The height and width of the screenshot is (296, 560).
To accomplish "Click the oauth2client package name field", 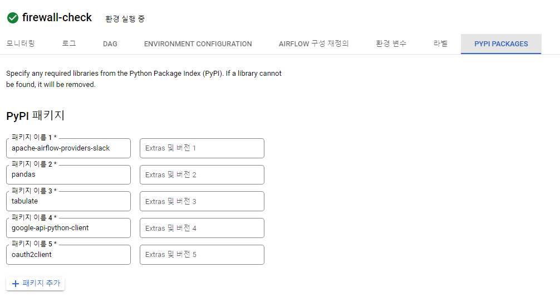I will pyautogui.click(x=68, y=255).
